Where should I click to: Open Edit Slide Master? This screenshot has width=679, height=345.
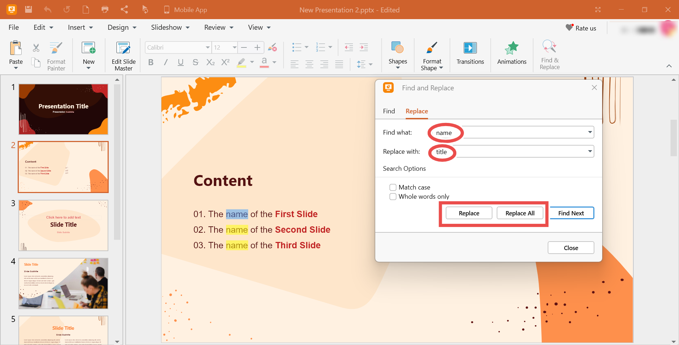(124, 56)
